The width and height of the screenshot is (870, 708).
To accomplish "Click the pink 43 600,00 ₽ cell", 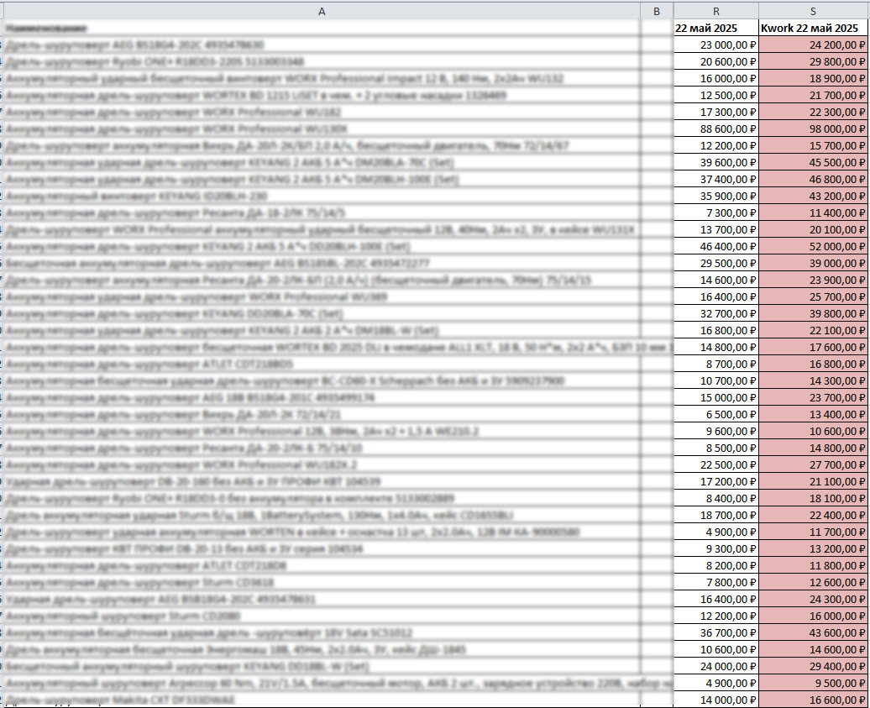I will 813,632.
